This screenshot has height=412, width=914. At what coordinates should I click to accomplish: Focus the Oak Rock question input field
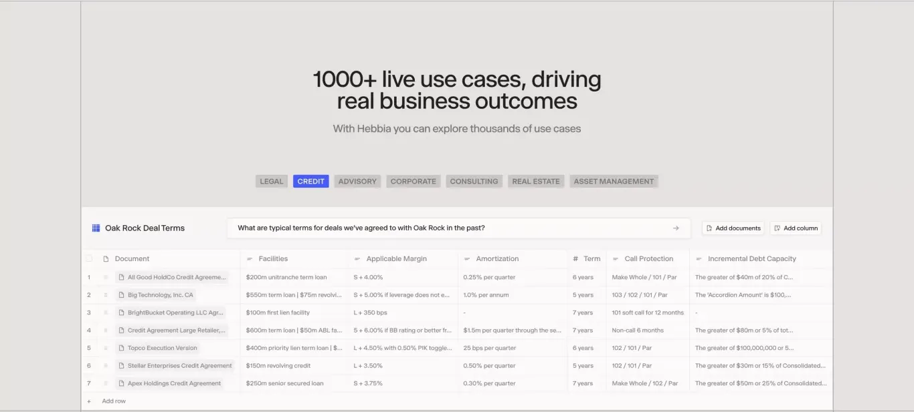(458, 228)
